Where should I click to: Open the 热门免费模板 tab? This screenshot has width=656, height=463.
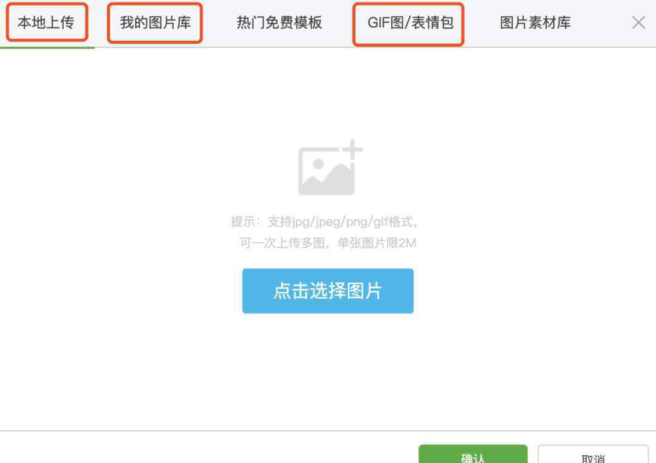pos(279,22)
